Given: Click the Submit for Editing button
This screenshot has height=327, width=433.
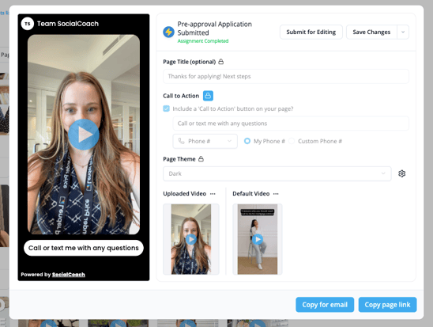Looking at the screenshot, I should pyautogui.click(x=311, y=32).
